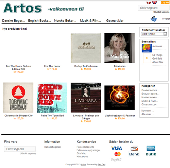Viewport: 170px width, 168px height.
Task: Open the shopping basket icon
Action: point(154,19)
